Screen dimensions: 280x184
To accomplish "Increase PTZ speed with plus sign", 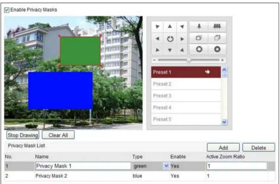I will (x=222, y=60).
